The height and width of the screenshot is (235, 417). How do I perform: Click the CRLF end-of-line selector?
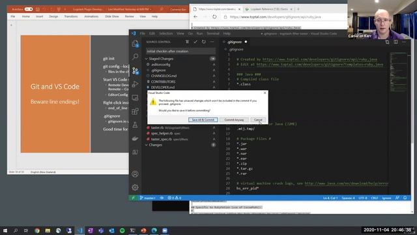pyautogui.click(x=375, y=198)
